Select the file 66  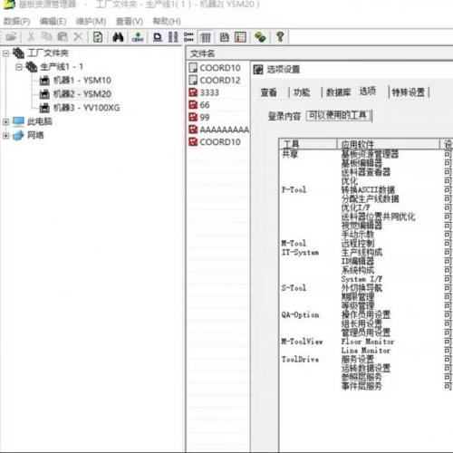(205, 105)
